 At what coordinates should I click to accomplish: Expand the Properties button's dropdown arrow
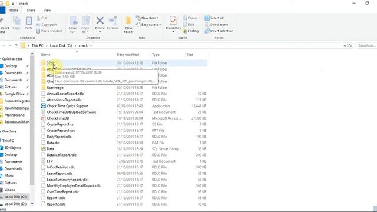[x=173, y=32]
